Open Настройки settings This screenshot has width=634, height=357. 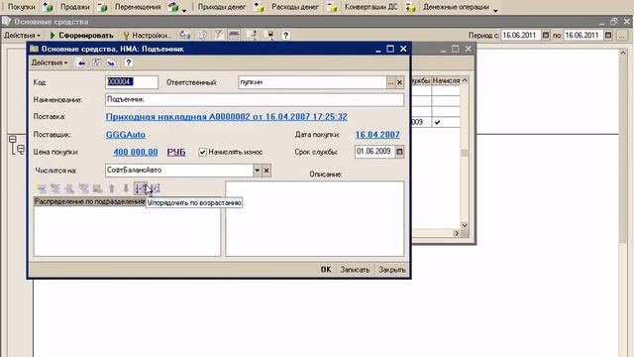click(x=148, y=36)
